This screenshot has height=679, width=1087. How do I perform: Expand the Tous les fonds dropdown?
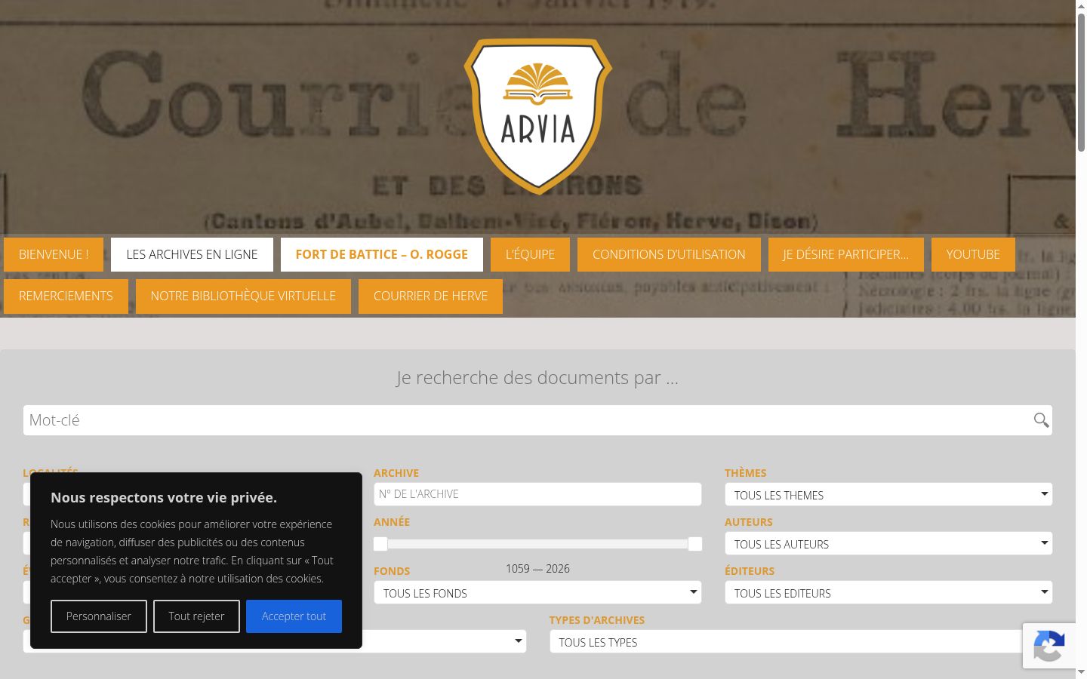click(537, 592)
